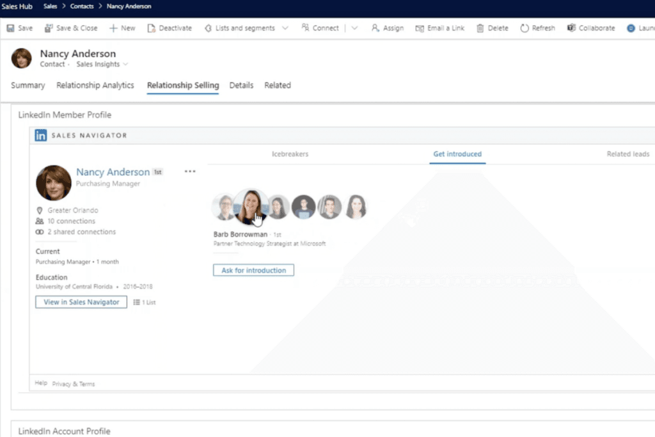Open Nancy Anderson's LinkedIn profile name link
The height and width of the screenshot is (437, 655).
pos(113,171)
